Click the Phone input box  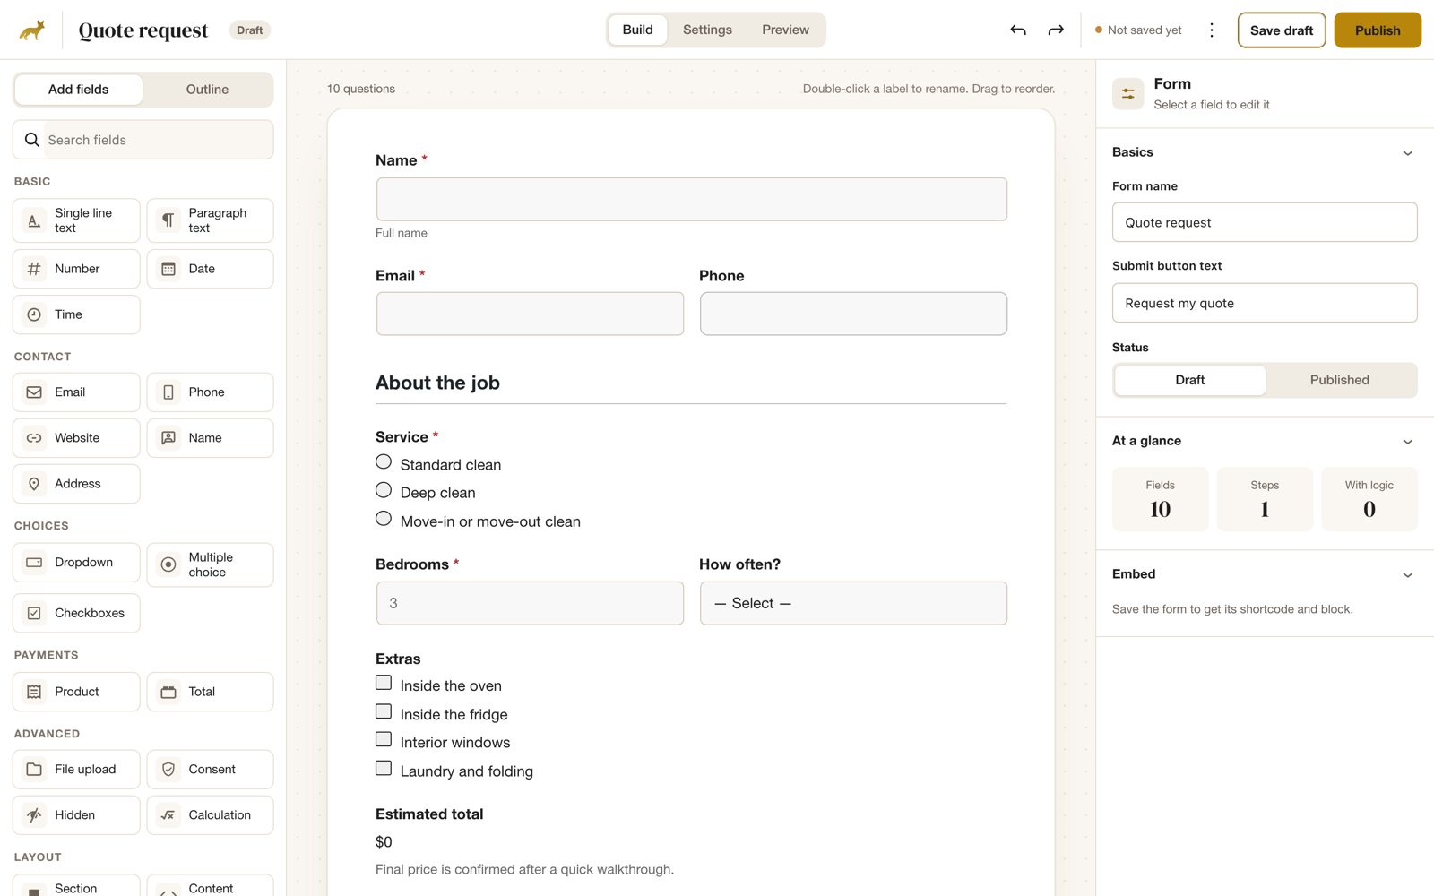[x=853, y=314]
